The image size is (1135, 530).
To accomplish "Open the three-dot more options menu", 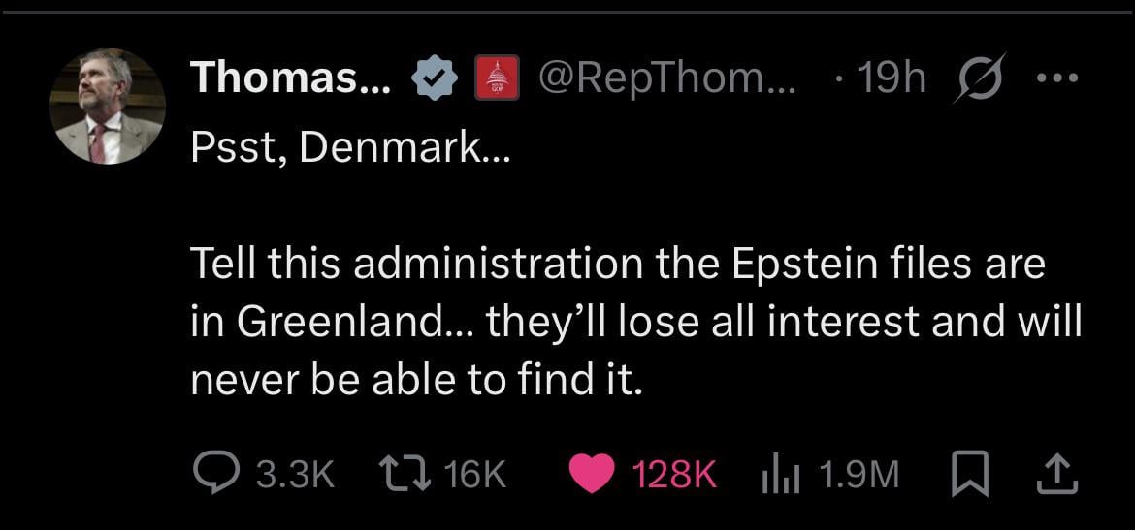I will click(x=1054, y=78).
